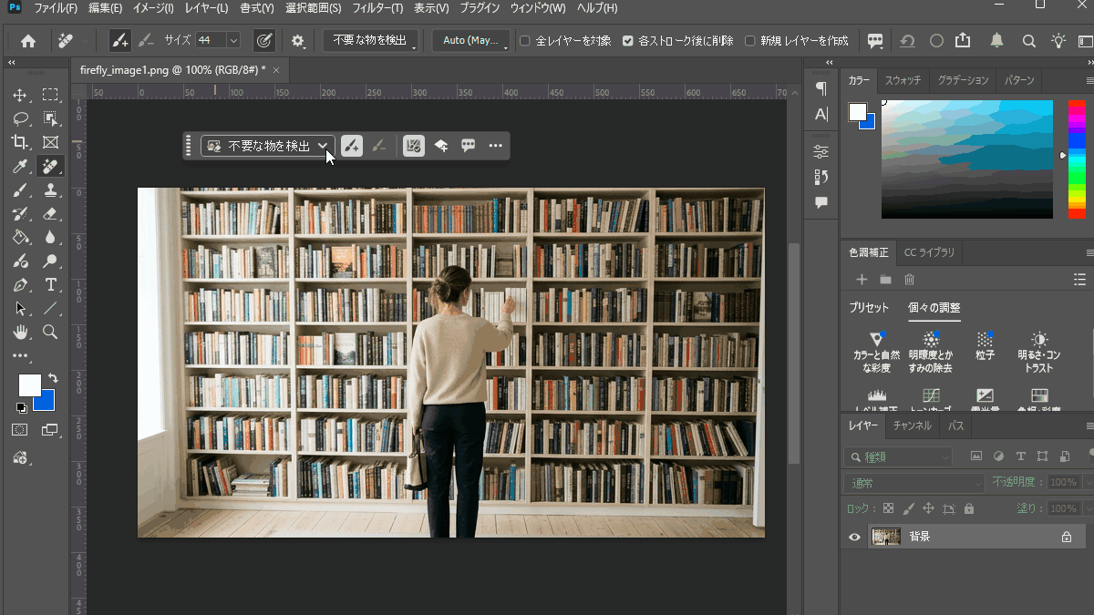Toggle the lock all padlock in Layers panel

(969, 508)
